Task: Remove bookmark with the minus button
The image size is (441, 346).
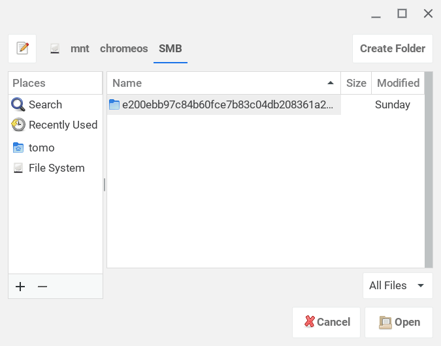Action: point(42,287)
